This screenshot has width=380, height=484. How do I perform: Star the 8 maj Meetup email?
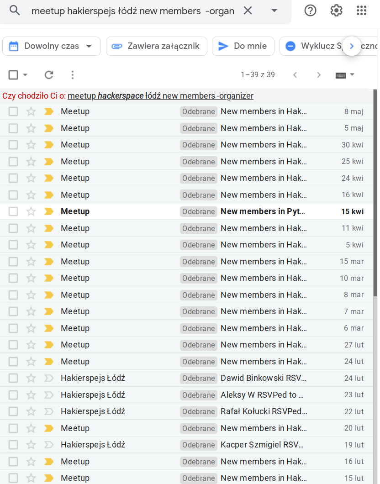(31, 111)
